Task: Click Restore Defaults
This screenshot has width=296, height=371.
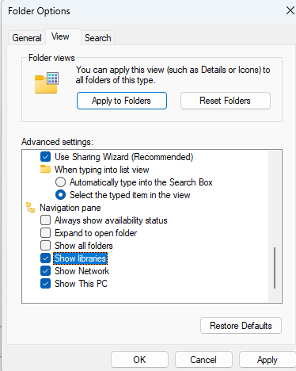Action: click(x=241, y=326)
